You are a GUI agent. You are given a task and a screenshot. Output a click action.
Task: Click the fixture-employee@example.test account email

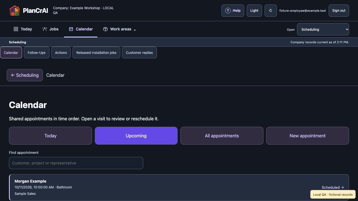pyautogui.click(x=303, y=11)
